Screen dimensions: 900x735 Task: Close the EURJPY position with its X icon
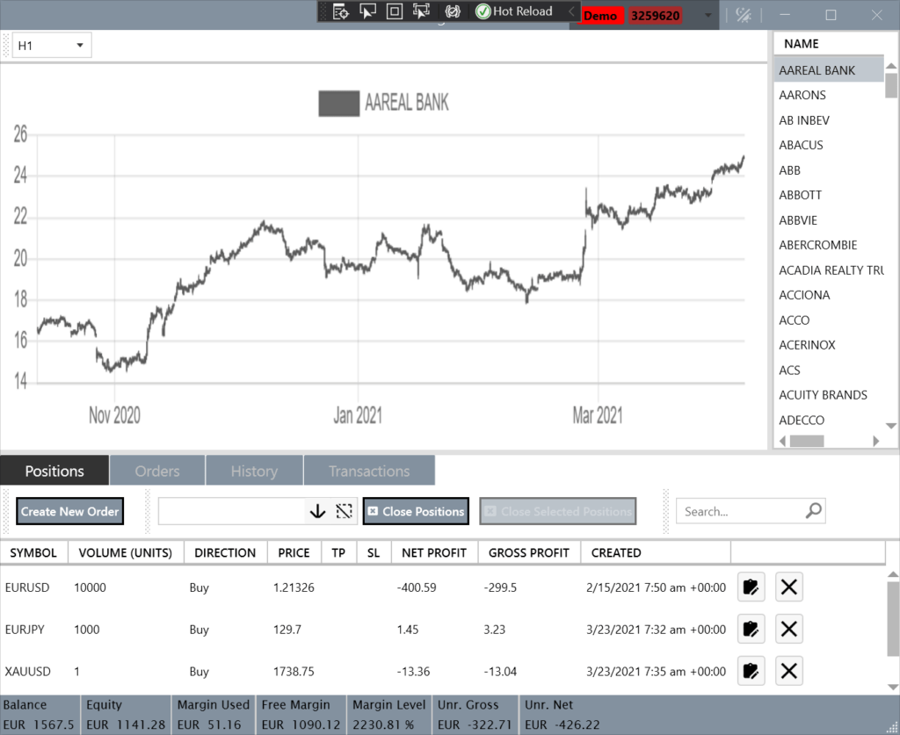point(788,629)
